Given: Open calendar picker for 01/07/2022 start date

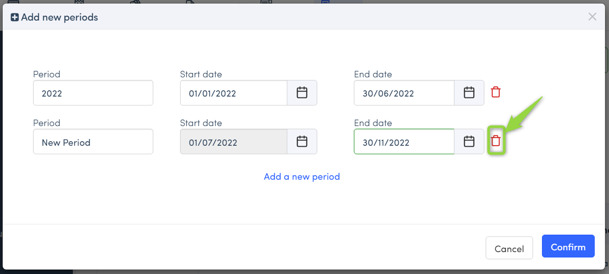Looking at the screenshot, I should pyautogui.click(x=302, y=142).
